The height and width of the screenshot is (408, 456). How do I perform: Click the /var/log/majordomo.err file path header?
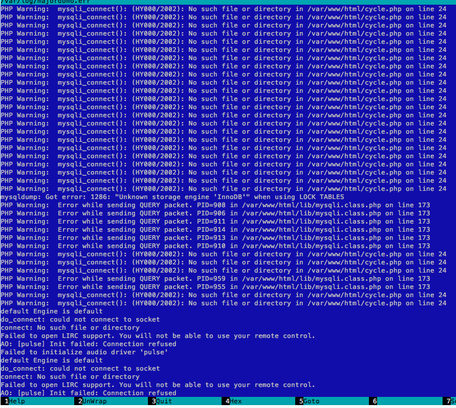point(46,2)
